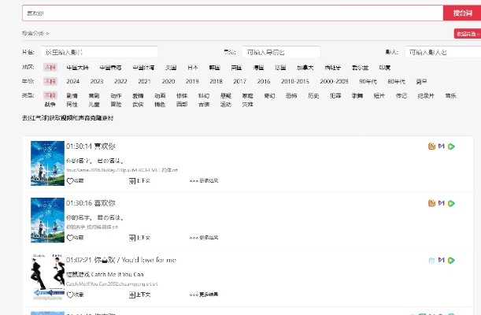Expand the 搜索分类 section arrow
The image size is (481, 315).
coord(48,33)
